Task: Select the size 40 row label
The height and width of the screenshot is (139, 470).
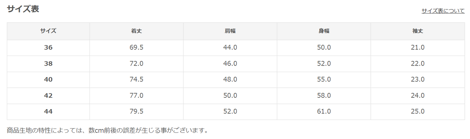Action: 48,80
